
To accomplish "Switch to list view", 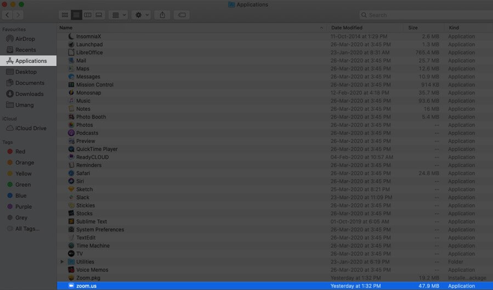I will (x=76, y=15).
